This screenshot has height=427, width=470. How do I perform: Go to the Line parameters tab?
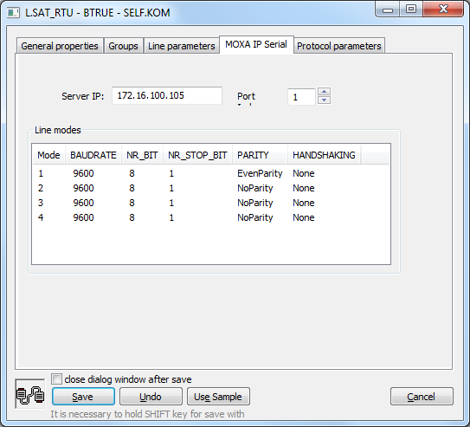point(182,46)
